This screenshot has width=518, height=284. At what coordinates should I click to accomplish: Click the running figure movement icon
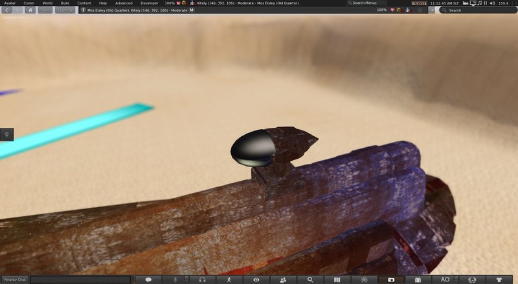229,279
